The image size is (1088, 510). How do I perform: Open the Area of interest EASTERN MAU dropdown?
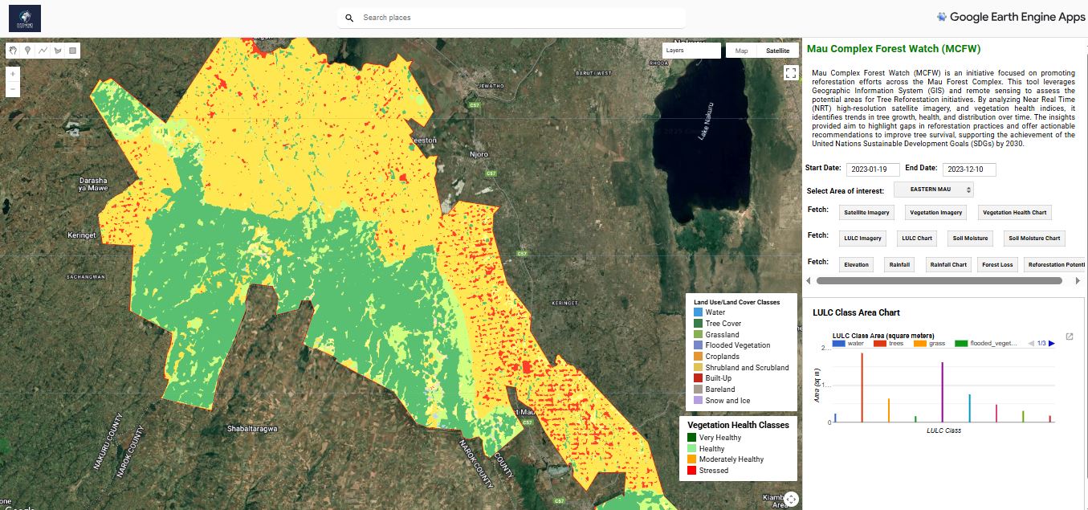(x=933, y=190)
